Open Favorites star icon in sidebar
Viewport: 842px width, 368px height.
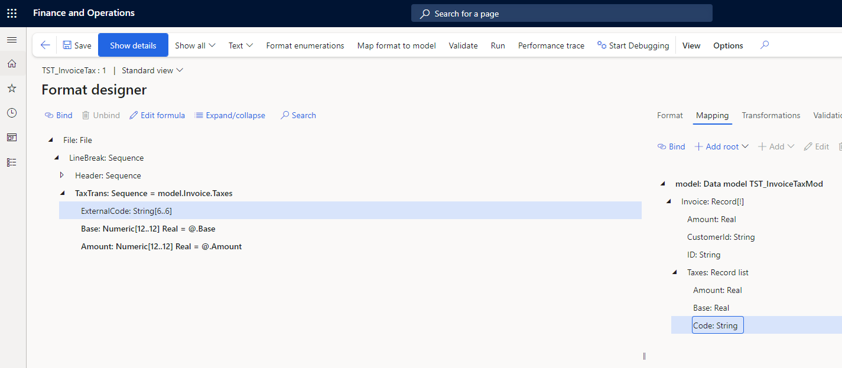[12, 89]
